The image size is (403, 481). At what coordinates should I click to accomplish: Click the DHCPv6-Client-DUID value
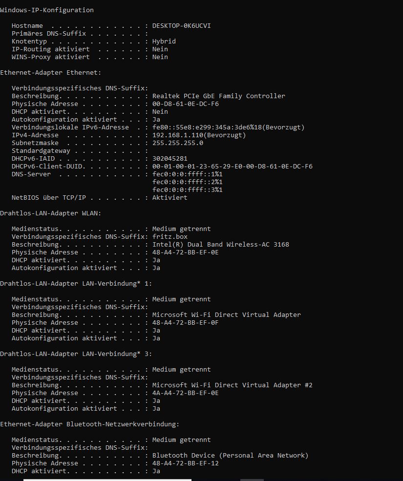pos(233,166)
